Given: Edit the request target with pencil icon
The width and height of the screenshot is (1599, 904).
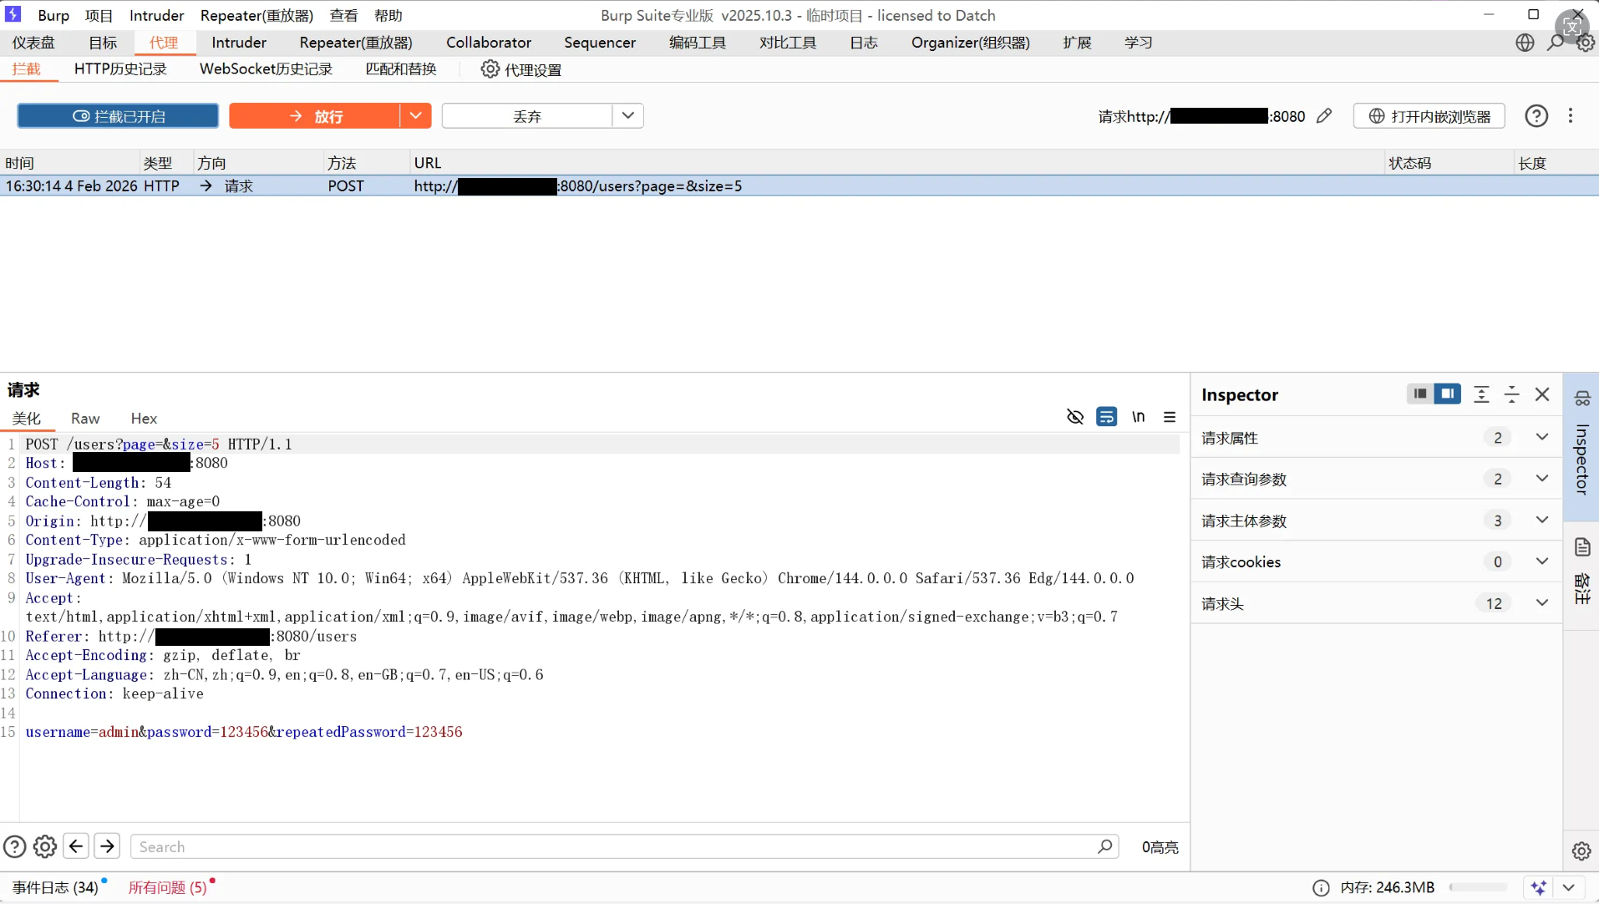Looking at the screenshot, I should click(x=1324, y=116).
